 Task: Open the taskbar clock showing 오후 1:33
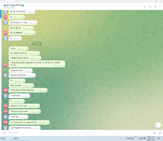(x=151, y=138)
